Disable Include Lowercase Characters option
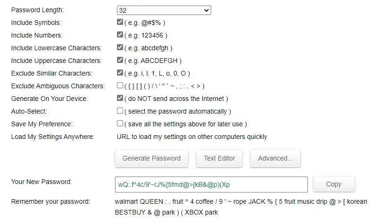The height and width of the screenshot is (223, 380). tap(120, 47)
